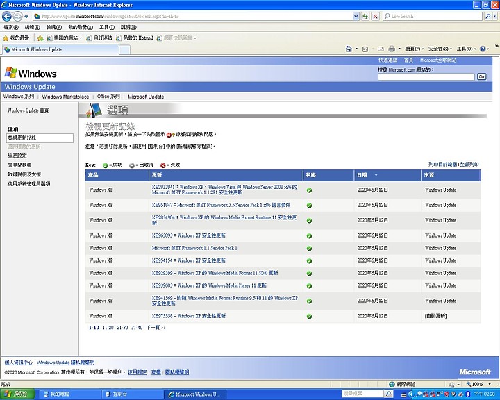Click the Add to Favorites Bar star icon
The height and width of the screenshot is (400, 500).
pyautogui.click(x=40, y=38)
